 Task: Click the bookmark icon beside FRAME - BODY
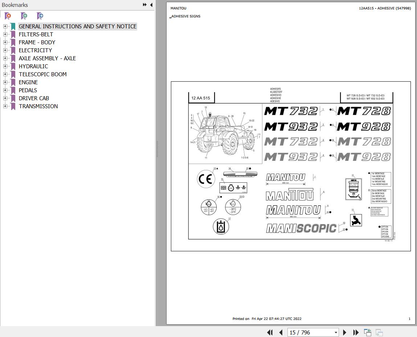(x=13, y=42)
